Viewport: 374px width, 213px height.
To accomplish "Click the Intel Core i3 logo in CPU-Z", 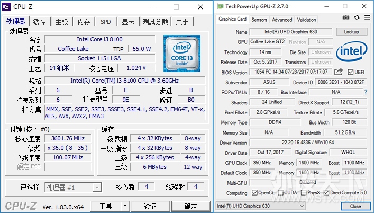I will click(182, 54).
